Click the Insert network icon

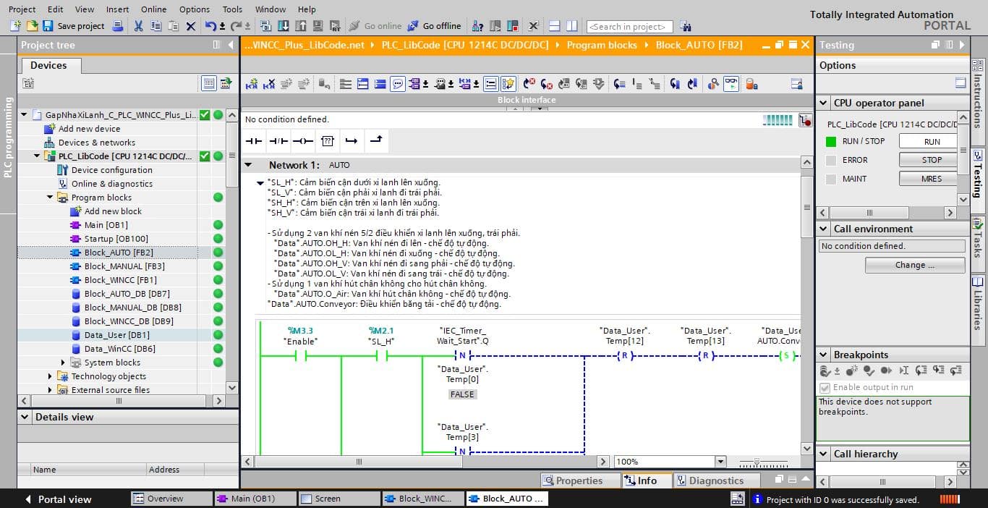pyautogui.click(x=252, y=84)
